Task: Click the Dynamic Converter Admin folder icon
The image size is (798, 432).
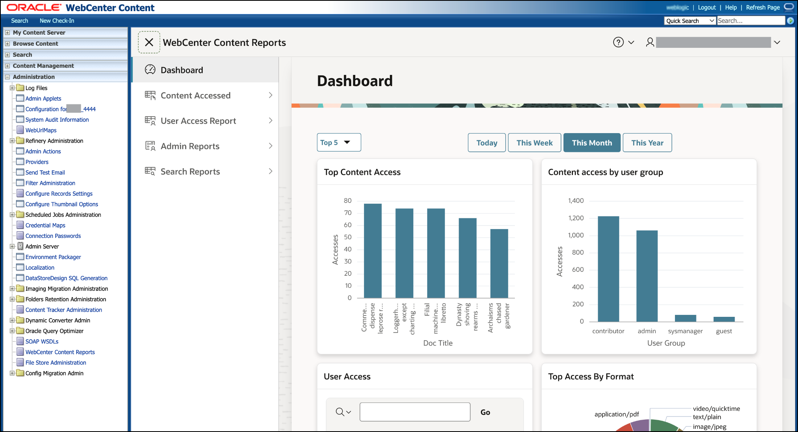Action: (20, 320)
